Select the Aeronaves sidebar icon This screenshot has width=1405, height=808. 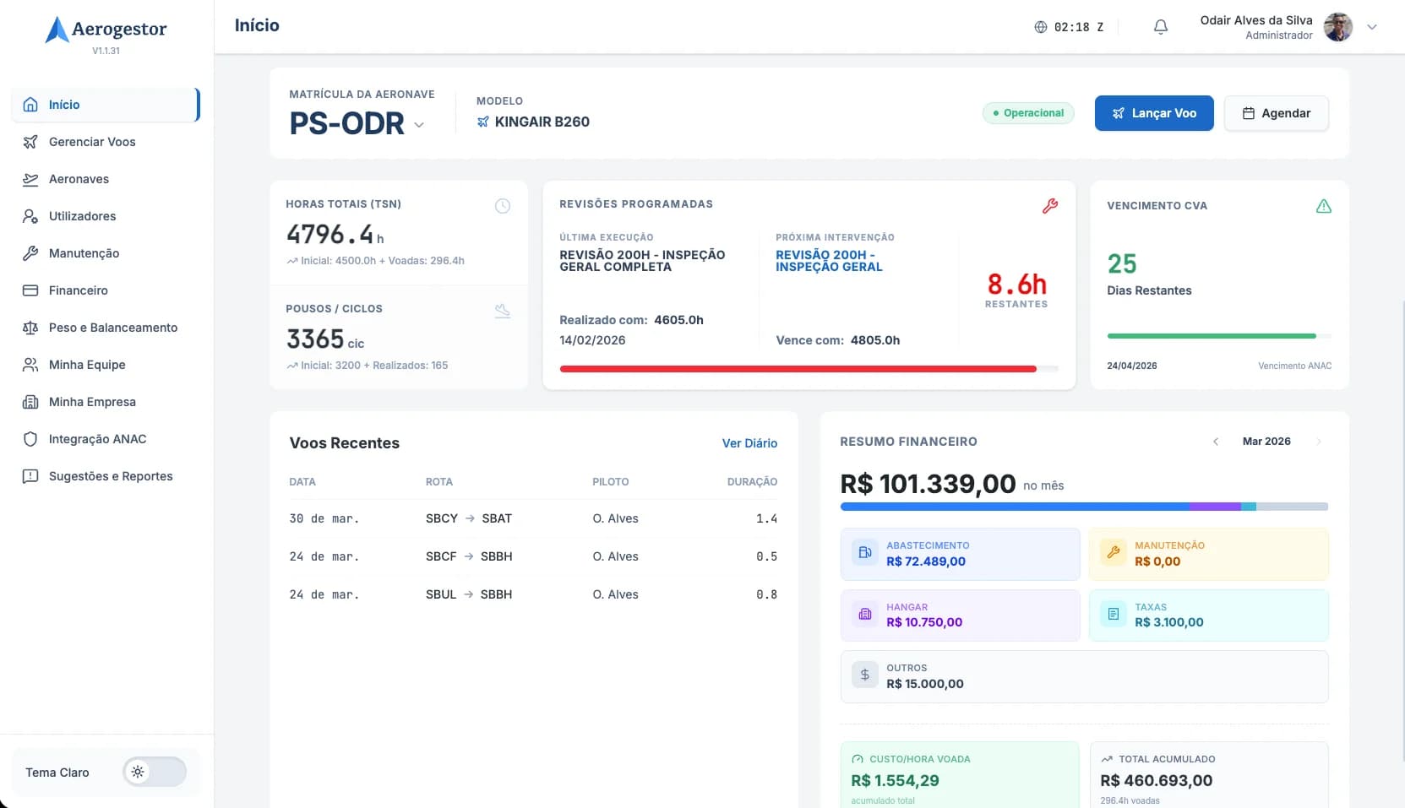click(x=30, y=179)
